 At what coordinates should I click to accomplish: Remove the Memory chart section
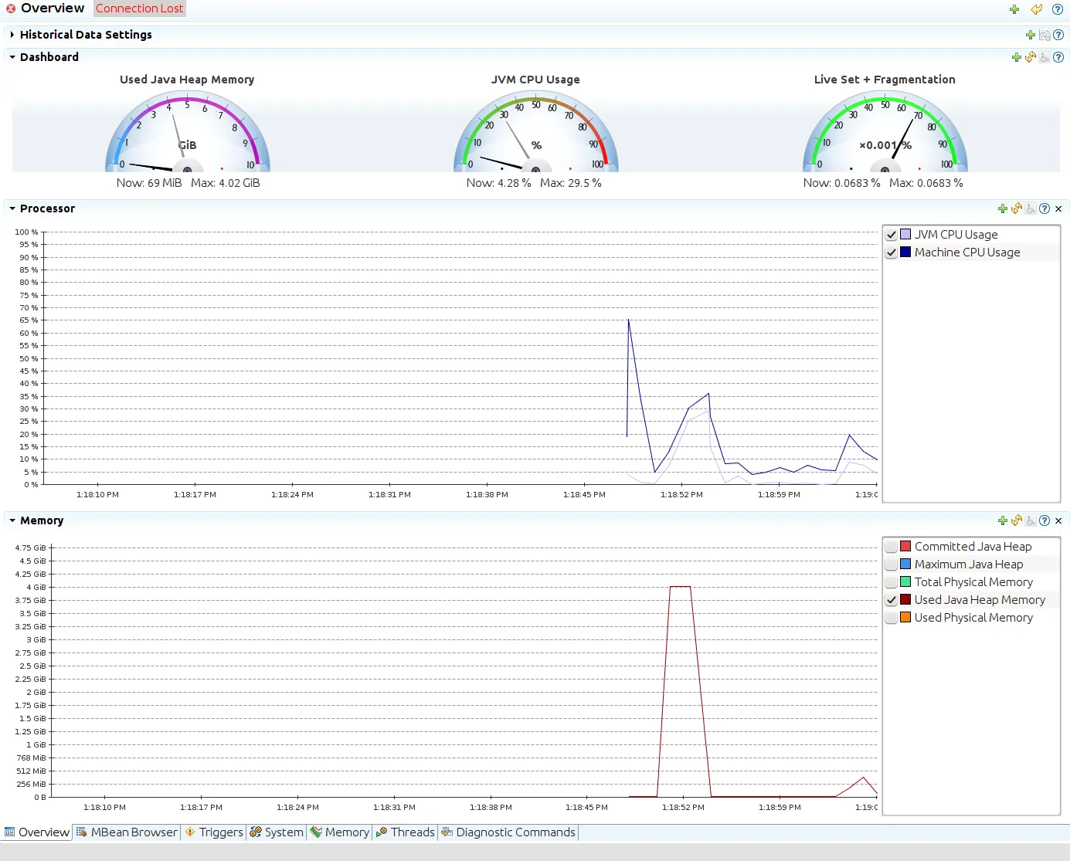coord(1058,521)
